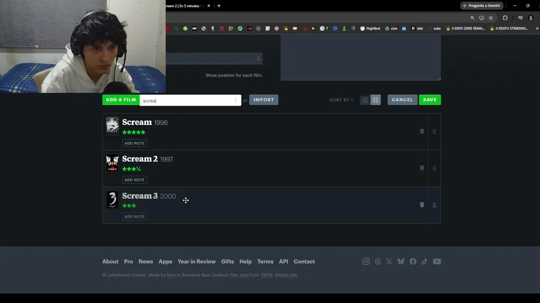This screenshot has width=540, height=303.
Task: Click the Scream 3 poster thumbnail
Action: click(112, 199)
